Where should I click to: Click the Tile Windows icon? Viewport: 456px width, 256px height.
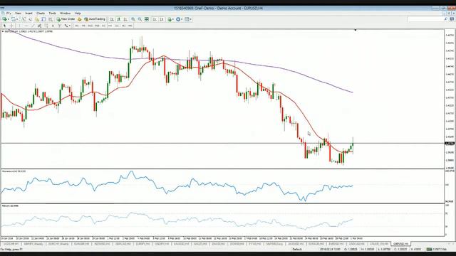coord(147,19)
